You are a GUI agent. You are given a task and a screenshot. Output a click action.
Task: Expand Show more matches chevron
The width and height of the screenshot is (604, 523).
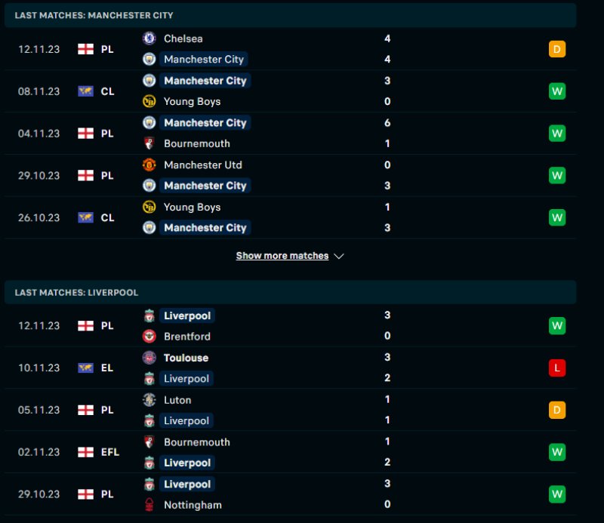click(x=339, y=256)
